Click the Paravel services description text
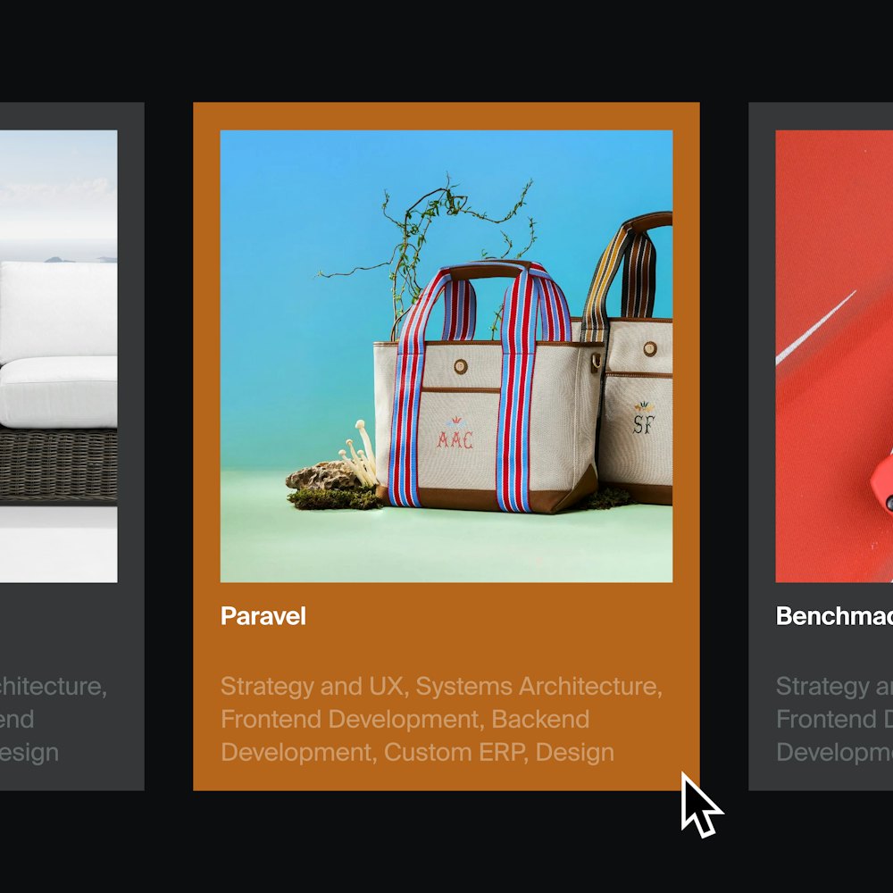Screen dimensions: 893x893 [441, 719]
